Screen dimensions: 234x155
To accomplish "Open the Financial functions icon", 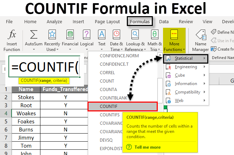I will 70,34.
